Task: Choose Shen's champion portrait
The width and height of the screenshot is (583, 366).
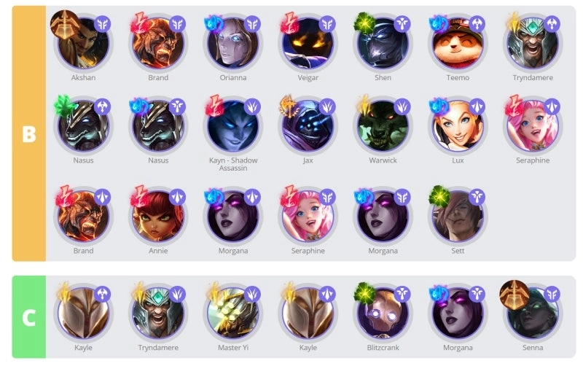Action: tap(383, 44)
